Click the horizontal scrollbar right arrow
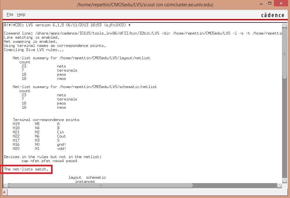This screenshot has width=290, height=198. point(280,185)
